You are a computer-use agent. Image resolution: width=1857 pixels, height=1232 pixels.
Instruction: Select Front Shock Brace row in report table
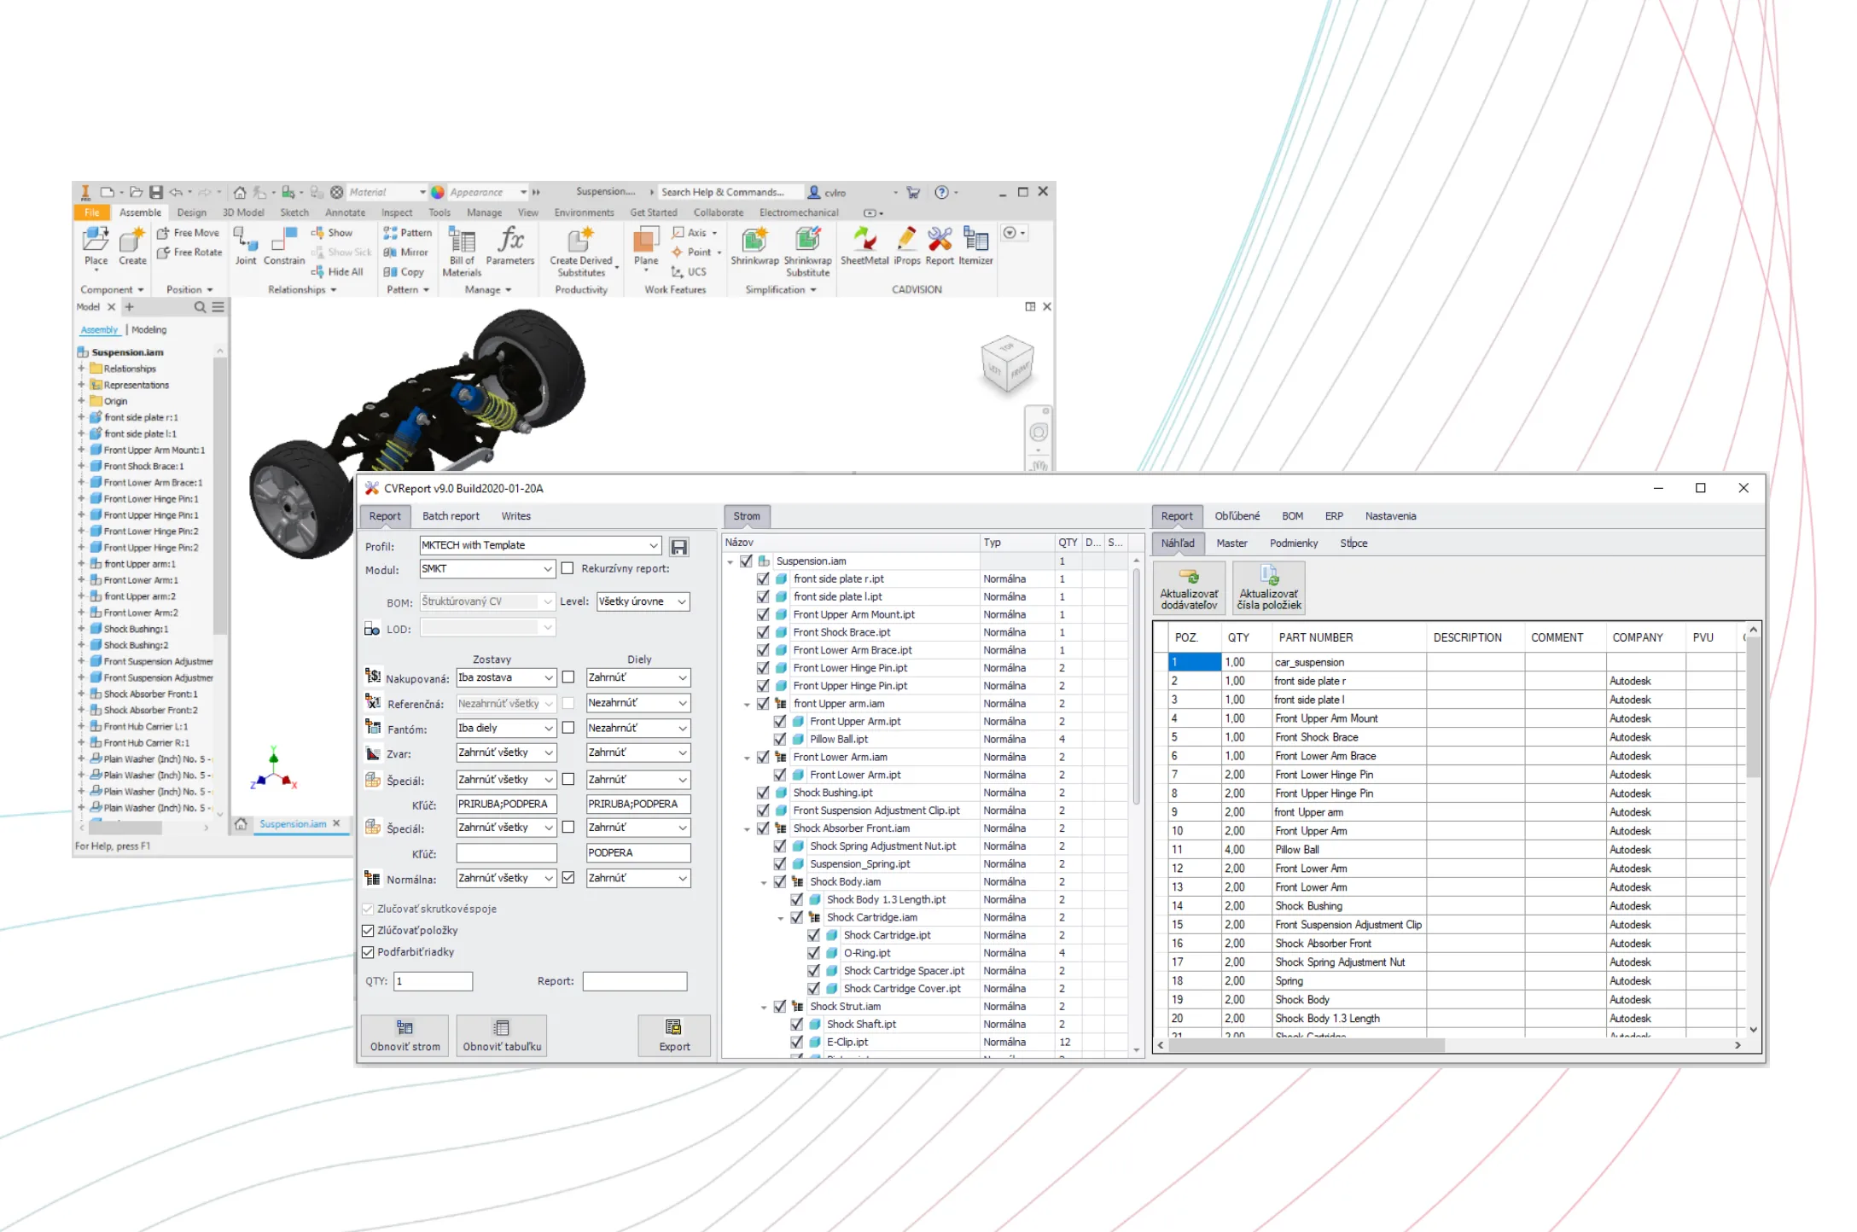tap(1452, 737)
